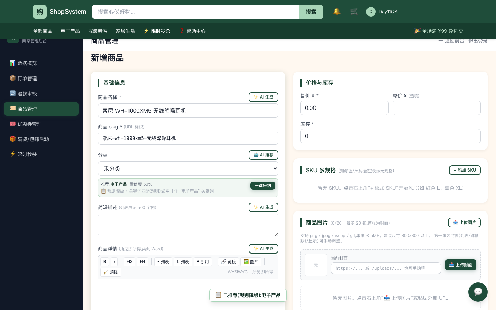The height and width of the screenshot is (310, 496).
Task: Open the 家居生活 category
Action: 125,31
